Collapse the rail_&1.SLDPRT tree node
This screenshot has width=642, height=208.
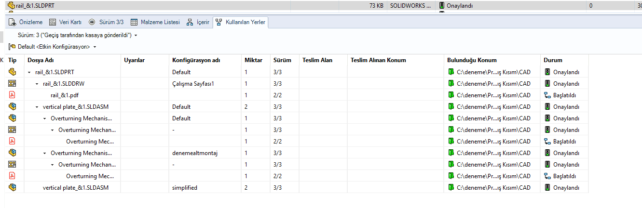(x=29, y=72)
